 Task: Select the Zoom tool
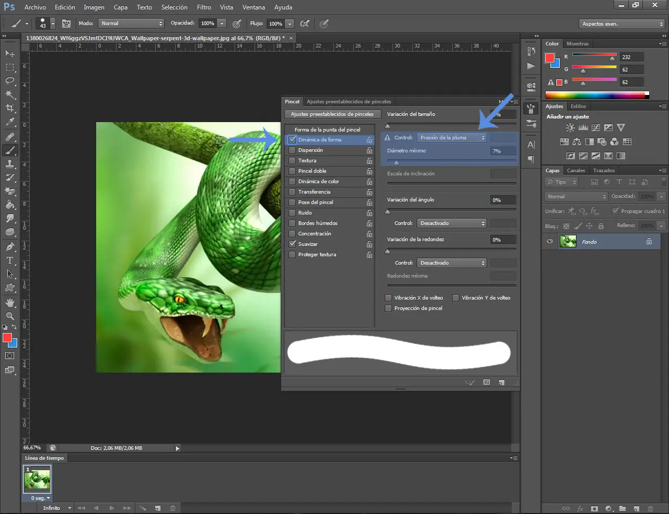(x=10, y=316)
